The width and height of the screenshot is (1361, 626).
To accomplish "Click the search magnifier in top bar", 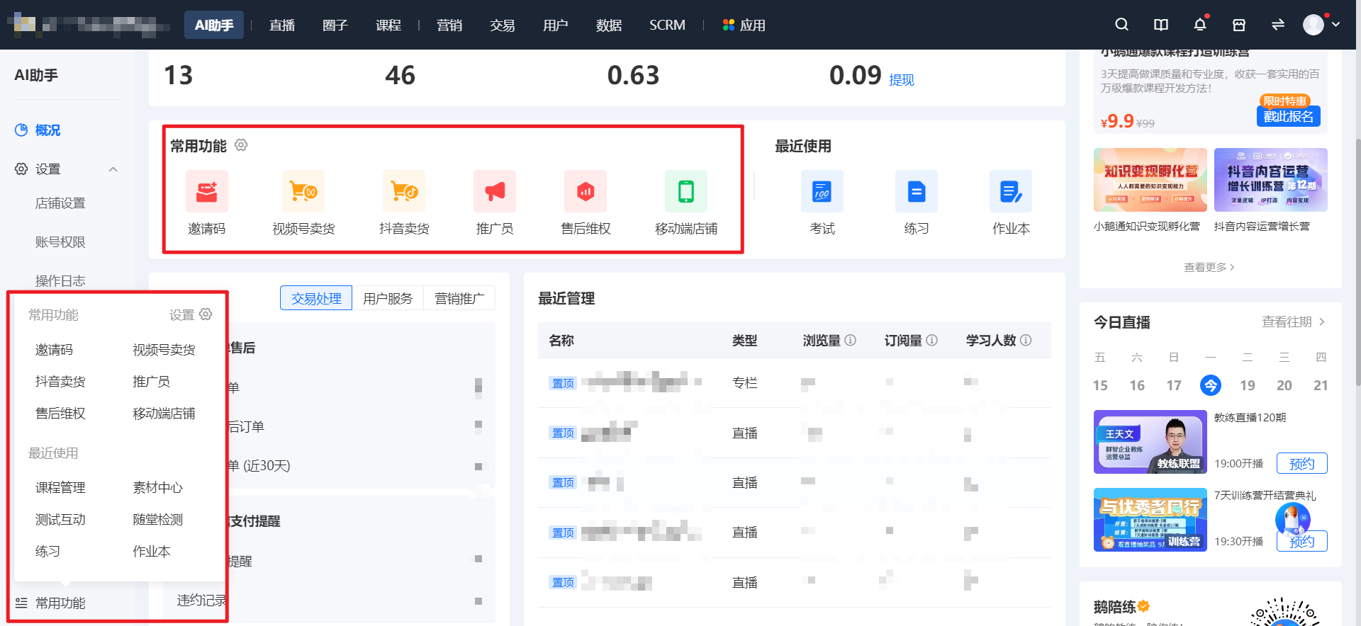I will (1121, 25).
